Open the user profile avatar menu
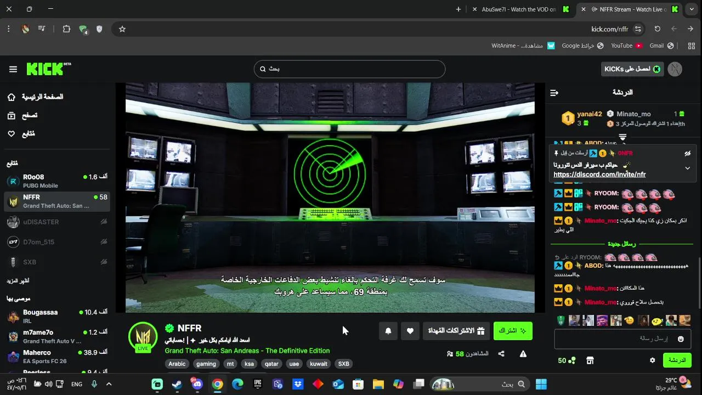 point(675,69)
